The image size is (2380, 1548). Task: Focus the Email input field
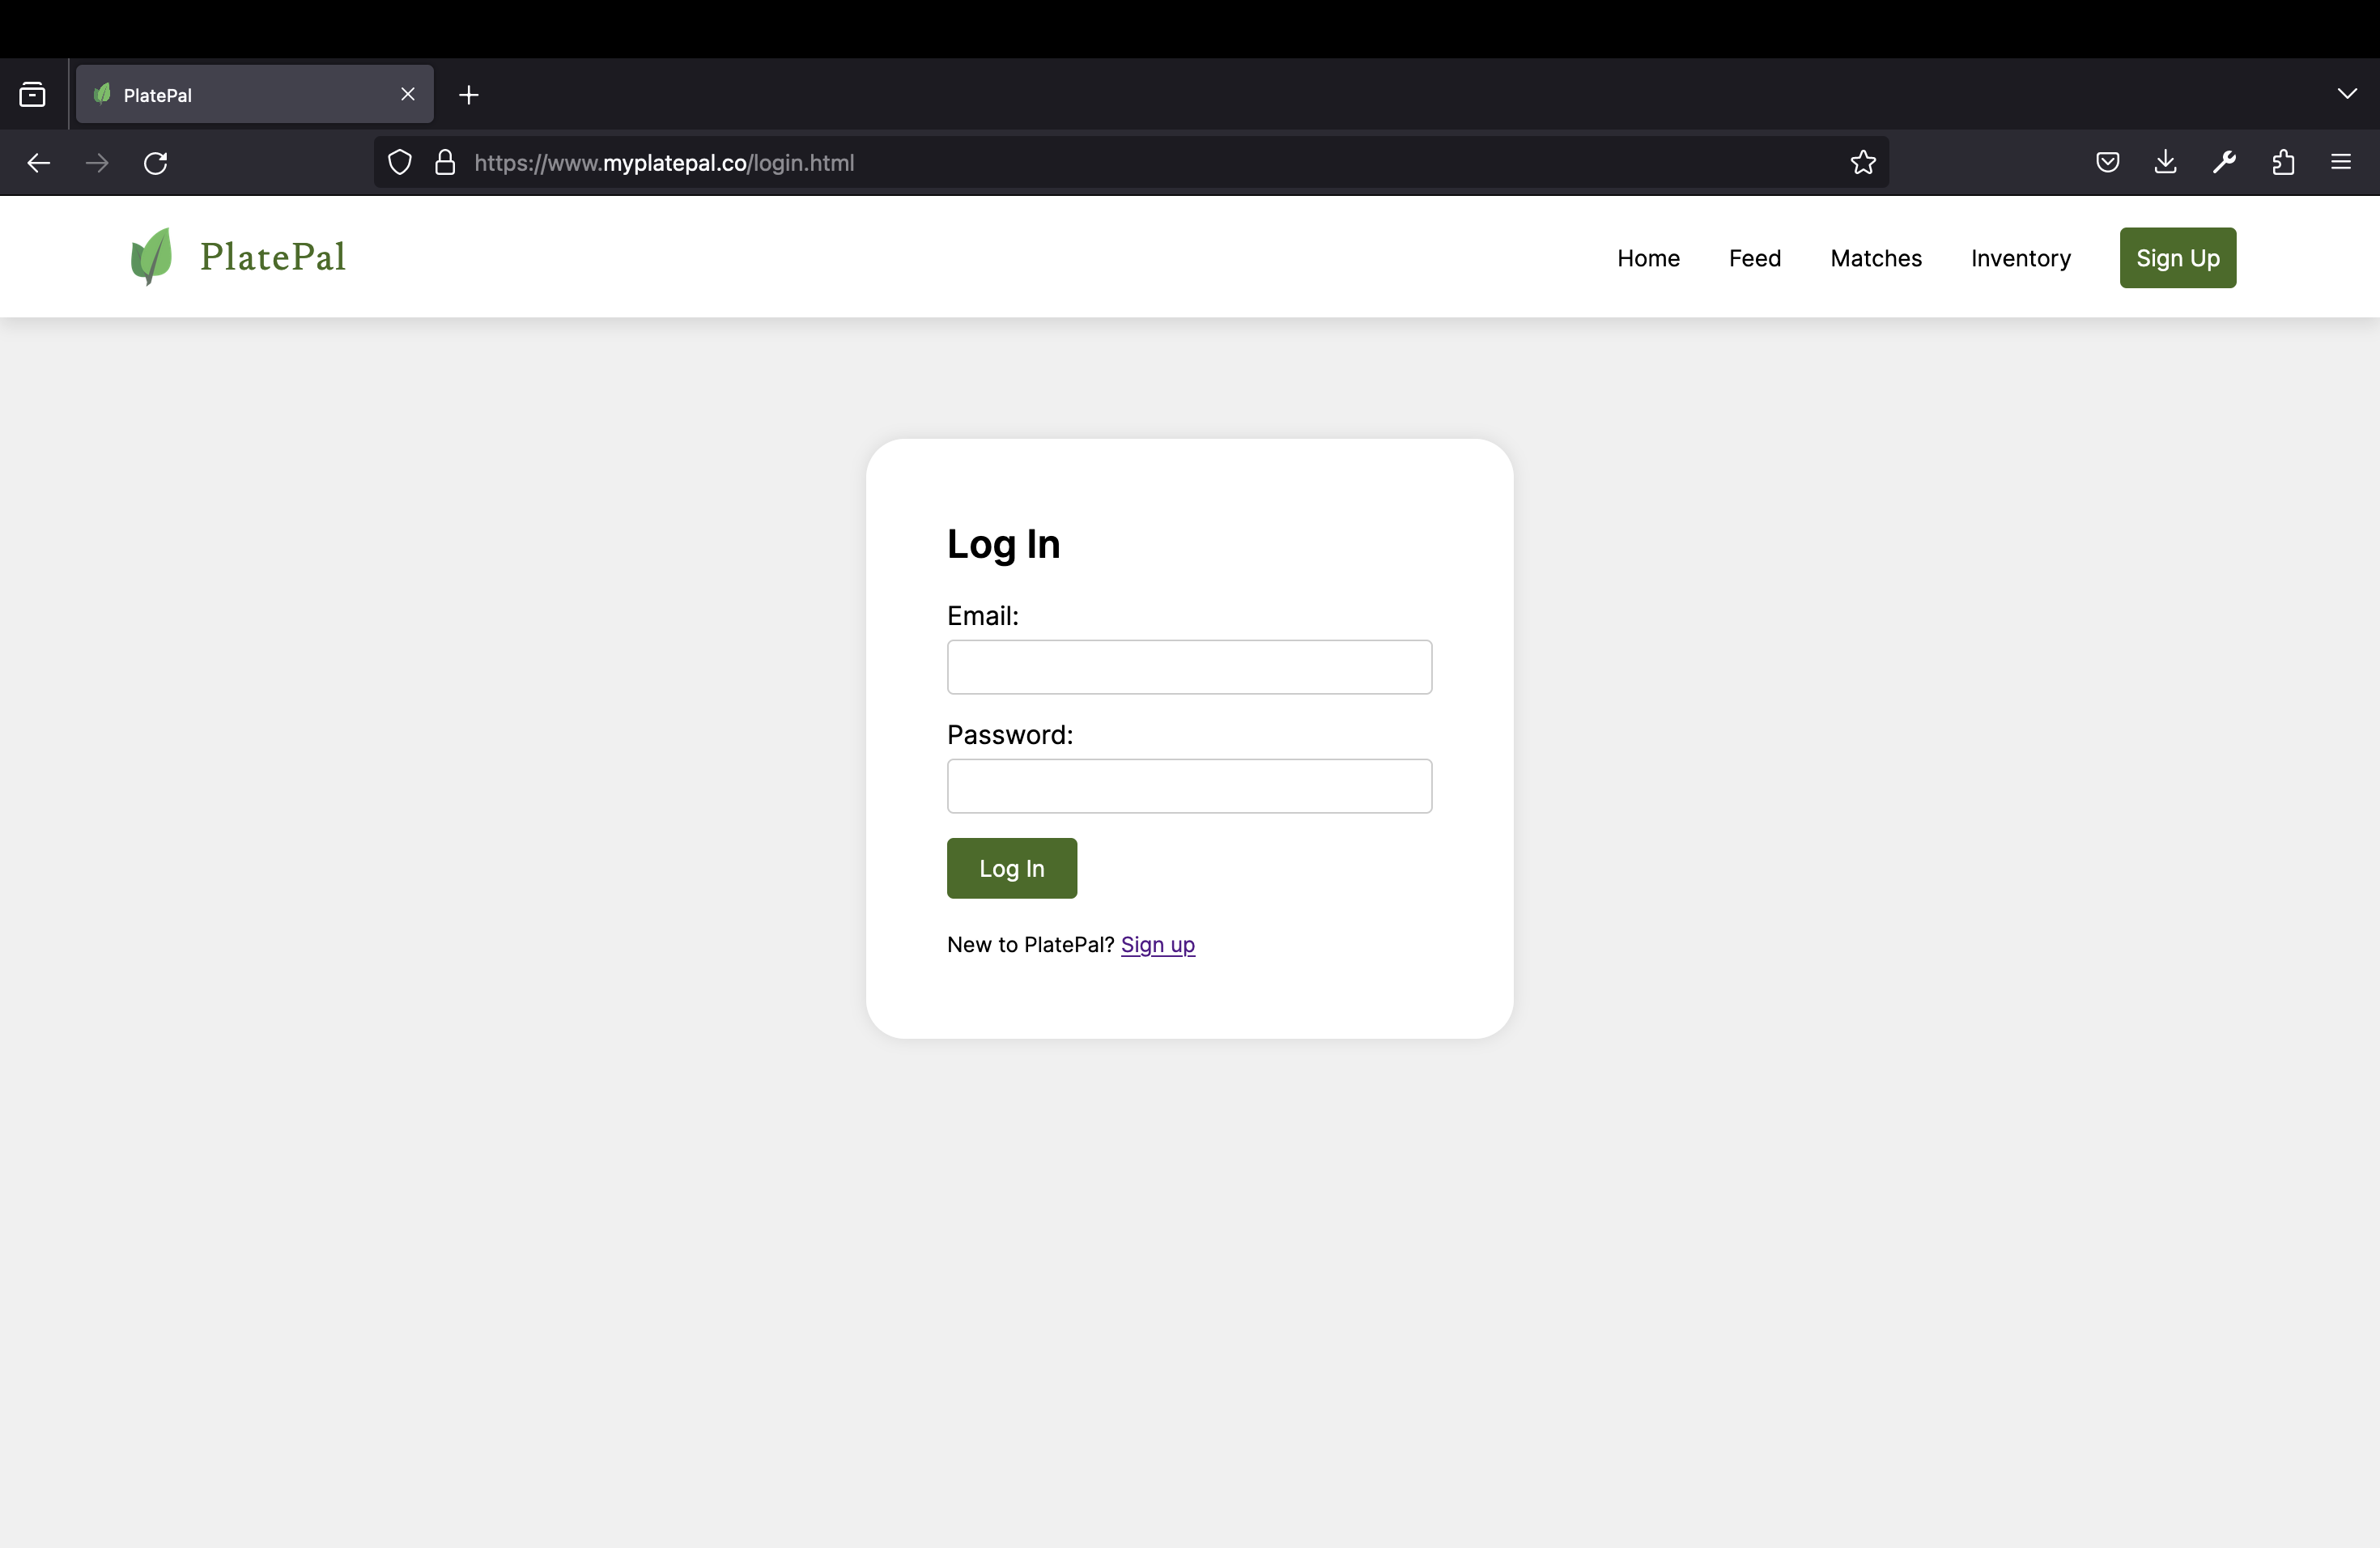click(1189, 667)
